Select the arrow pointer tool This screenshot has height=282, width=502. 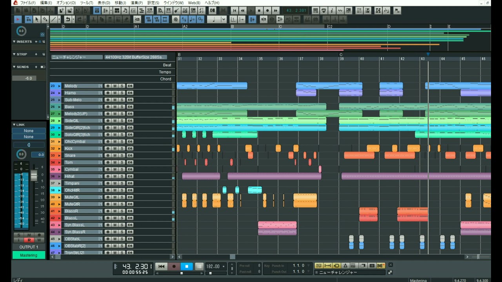[x=37, y=19]
